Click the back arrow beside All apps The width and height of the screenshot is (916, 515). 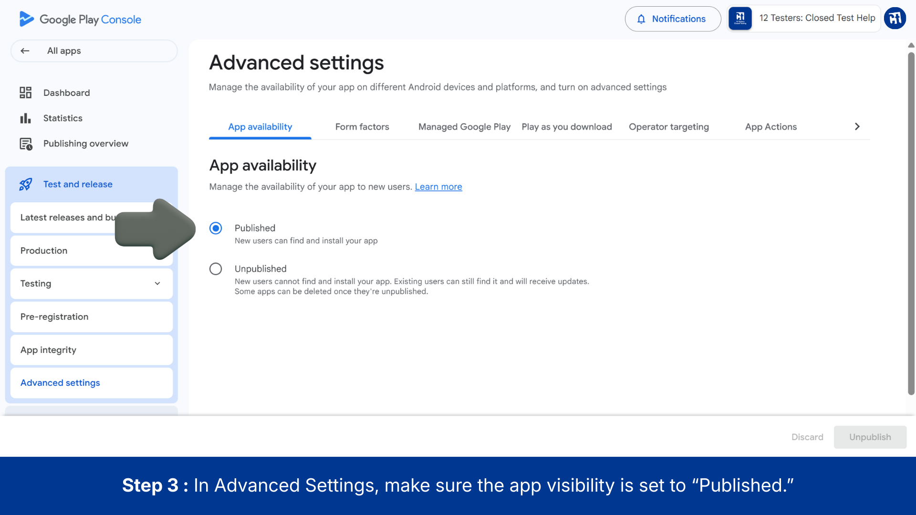25,51
